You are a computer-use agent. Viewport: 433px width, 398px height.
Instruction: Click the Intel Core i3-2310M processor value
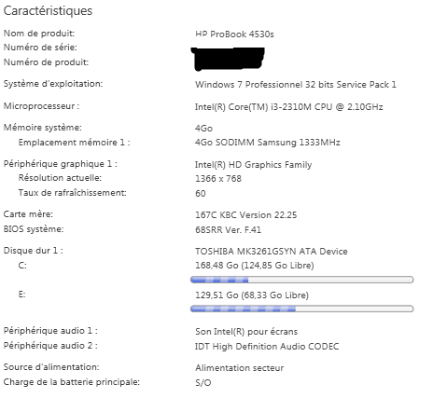click(288, 107)
